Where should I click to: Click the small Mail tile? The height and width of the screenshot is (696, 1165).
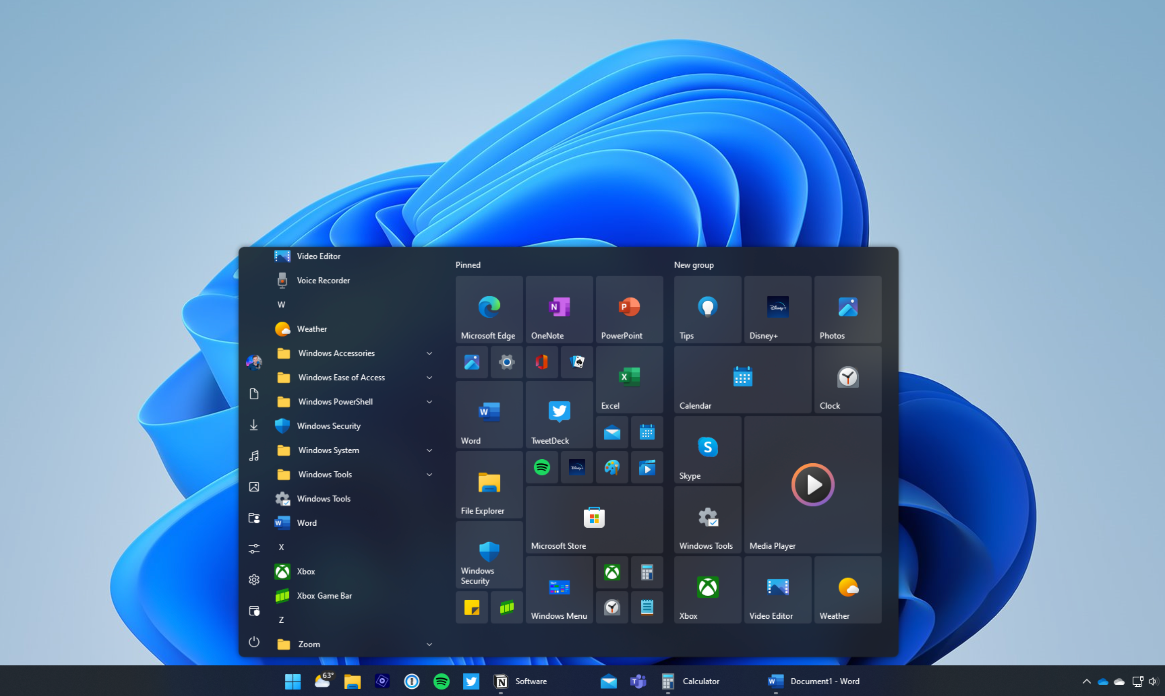pos(612,432)
